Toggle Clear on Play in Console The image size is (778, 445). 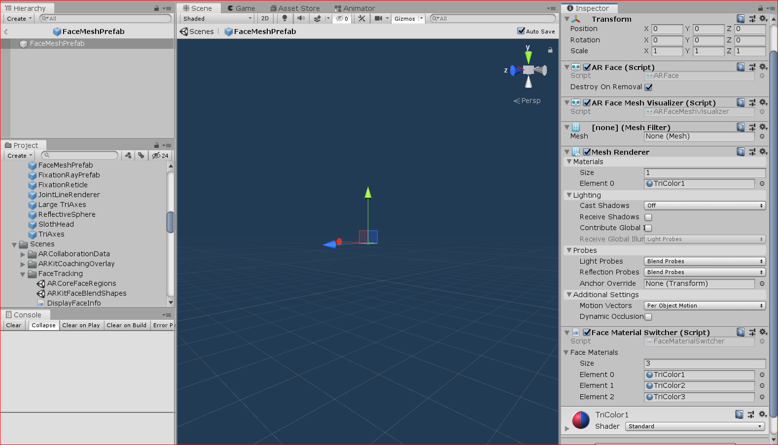[x=81, y=325]
